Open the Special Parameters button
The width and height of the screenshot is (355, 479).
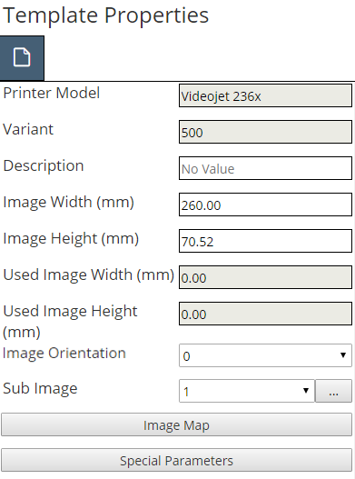[176, 460]
